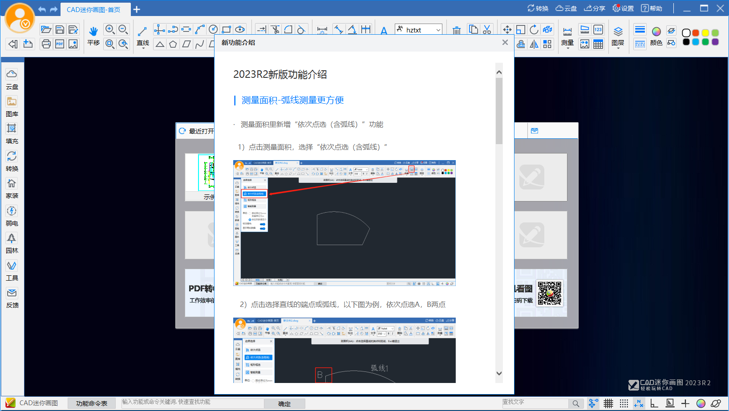Open Fill (填充) sidebar tool
Screen dimensions: 729x411
(x=12, y=134)
